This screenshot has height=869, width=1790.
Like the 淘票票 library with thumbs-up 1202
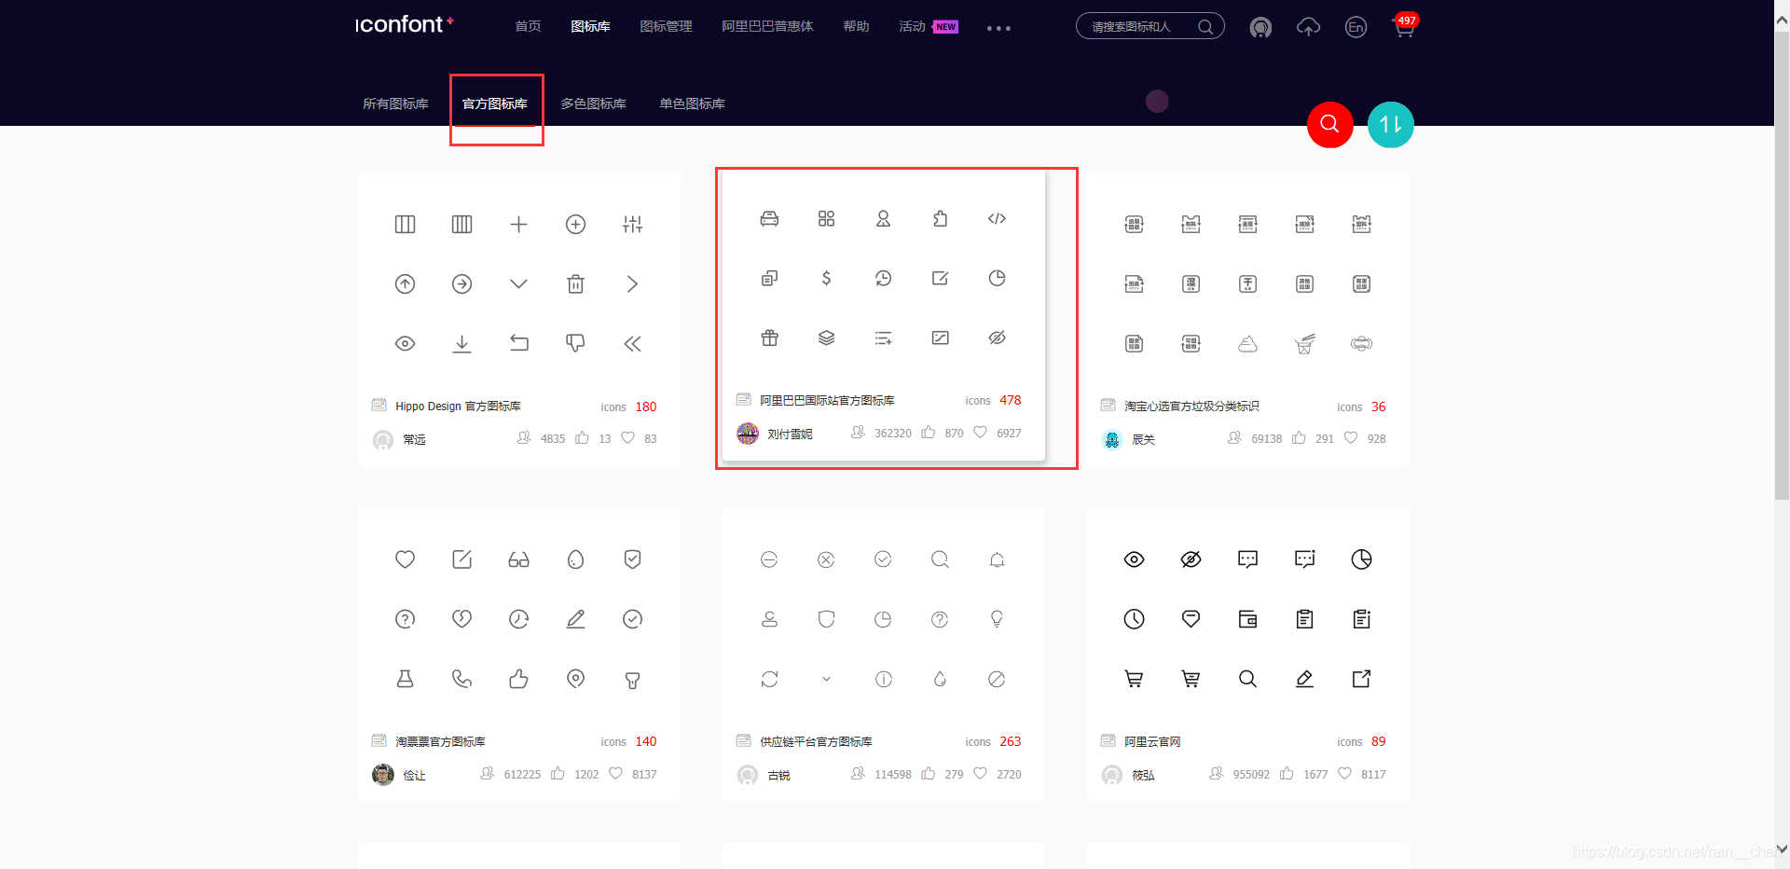(558, 774)
